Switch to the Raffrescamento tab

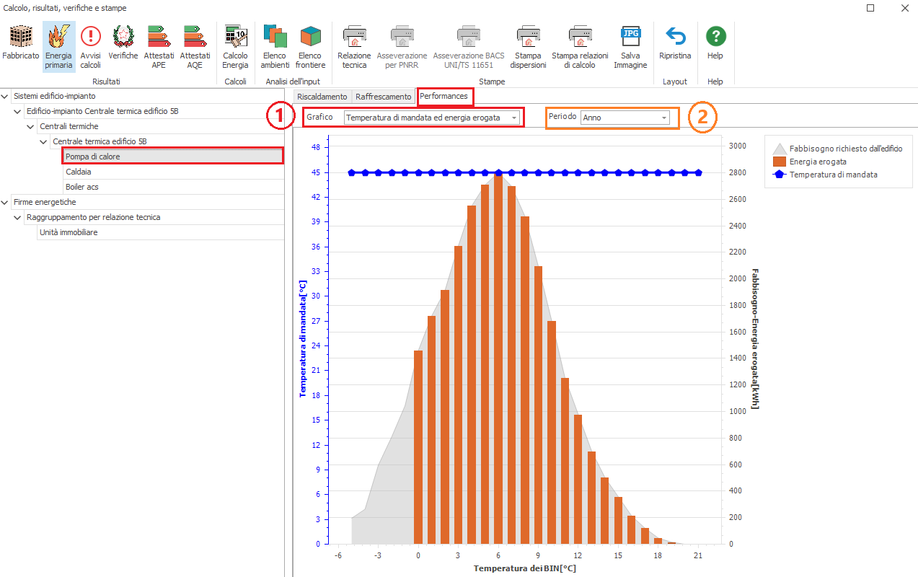(x=383, y=97)
